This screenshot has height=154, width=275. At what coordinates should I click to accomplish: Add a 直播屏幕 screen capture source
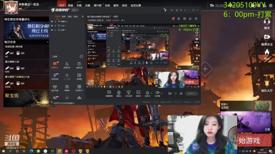109,93
